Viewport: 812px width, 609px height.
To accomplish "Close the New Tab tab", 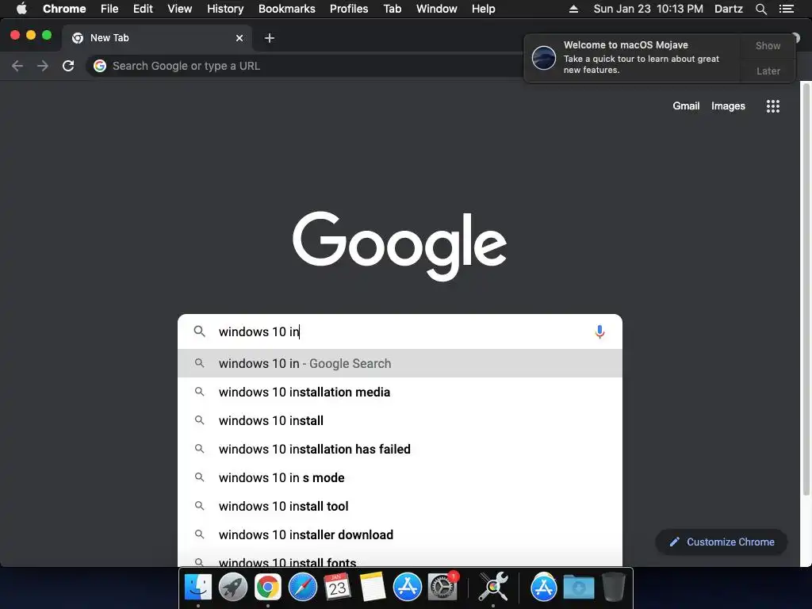I will pyautogui.click(x=239, y=38).
